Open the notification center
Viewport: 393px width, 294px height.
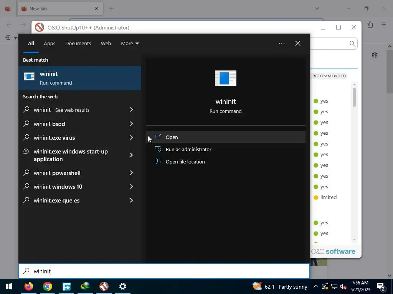click(x=381, y=286)
